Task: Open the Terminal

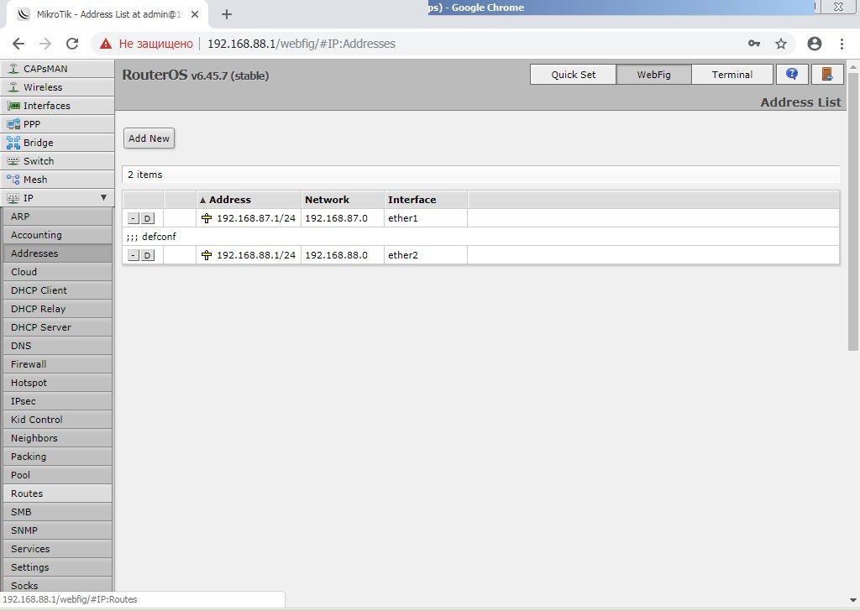Action: (x=732, y=75)
